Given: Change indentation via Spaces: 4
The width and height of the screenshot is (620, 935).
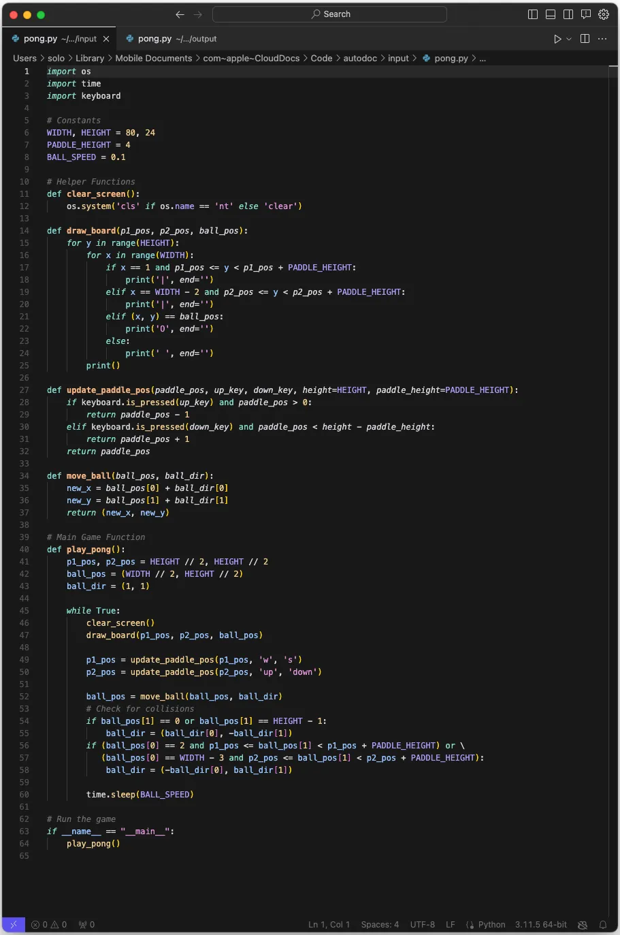Looking at the screenshot, I should [x=380, y=925].
